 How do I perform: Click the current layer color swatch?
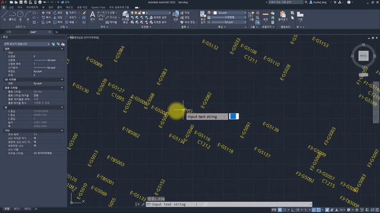pos(144,13)
